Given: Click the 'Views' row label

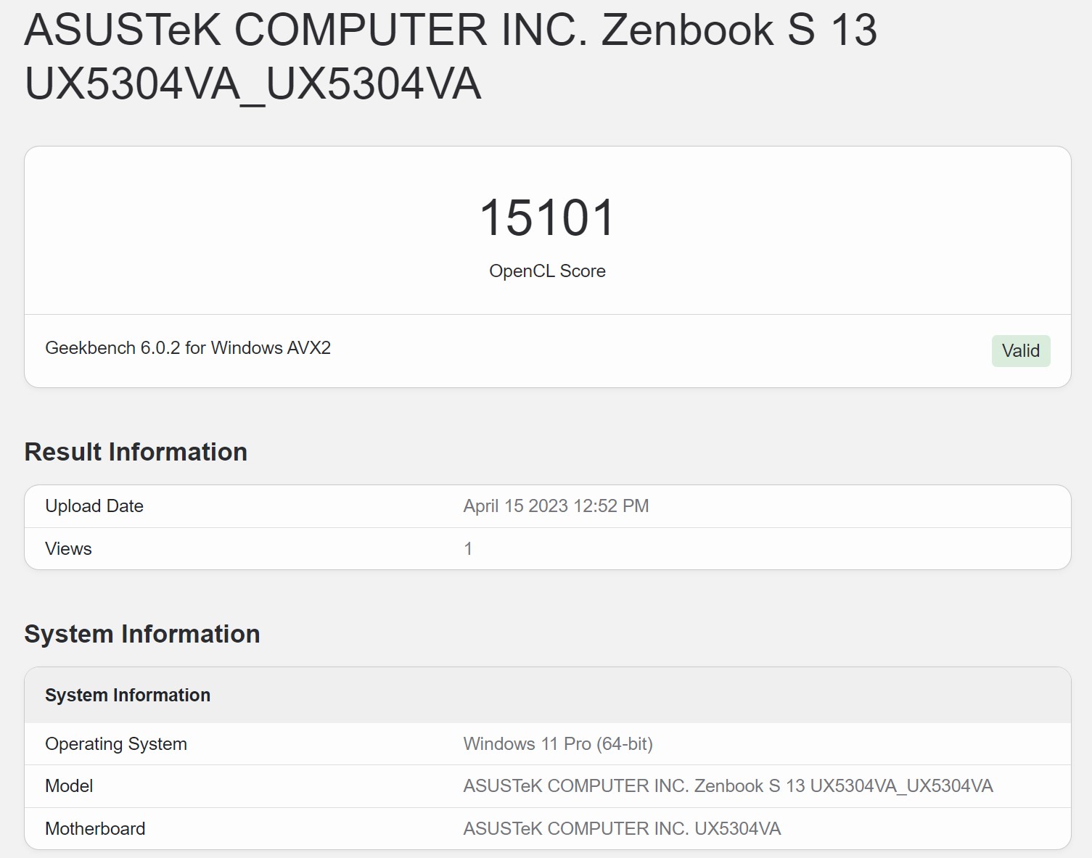Looking at the screenshot, I should point(68,549).
